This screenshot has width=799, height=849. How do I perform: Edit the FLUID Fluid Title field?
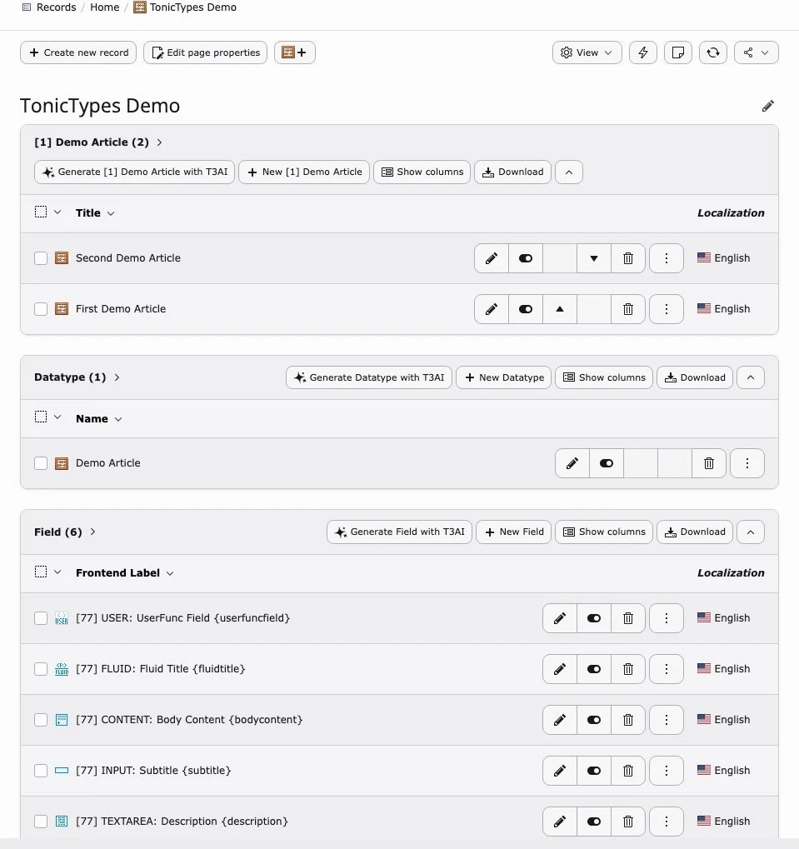coord(560,669)
